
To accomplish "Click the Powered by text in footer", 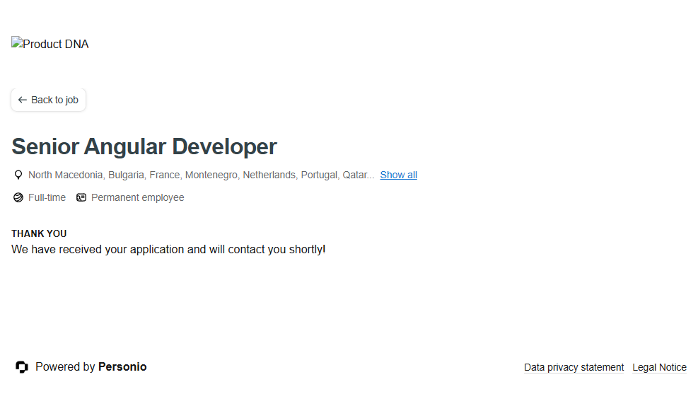I will click(65, 366).
